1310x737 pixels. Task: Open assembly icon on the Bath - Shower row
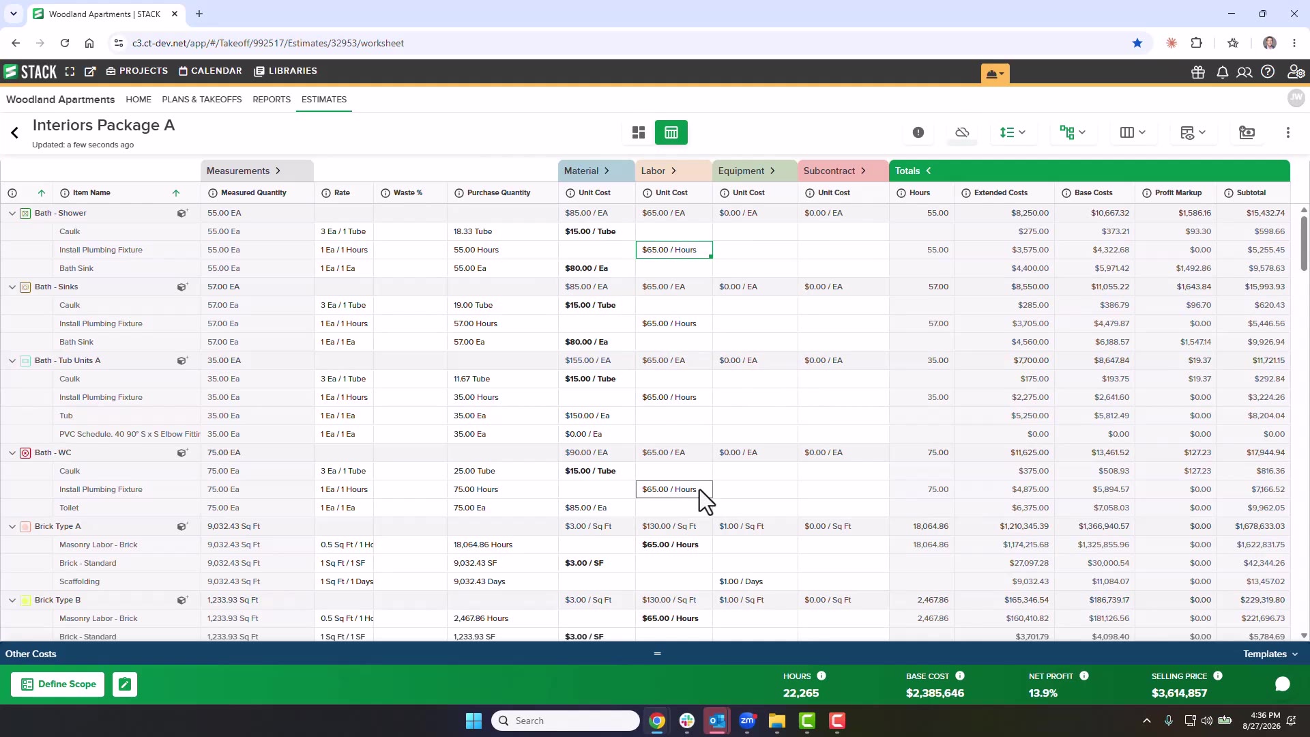pyautogui.click(x=182, y=213)
